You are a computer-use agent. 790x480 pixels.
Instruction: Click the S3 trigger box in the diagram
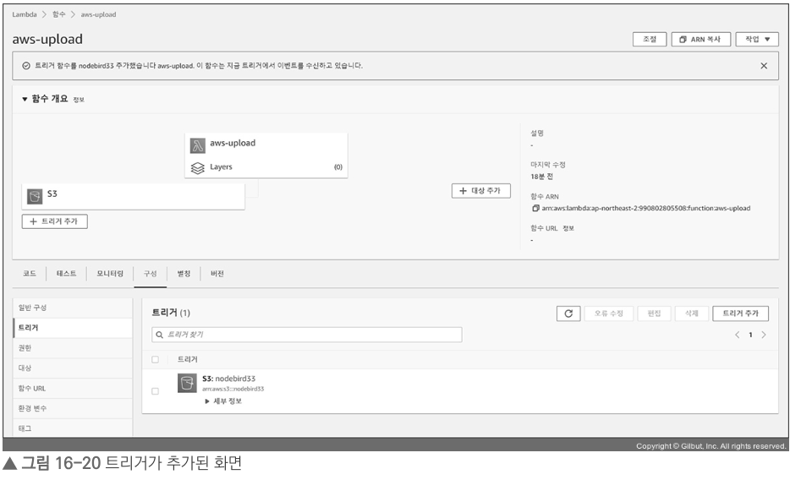click(x=133, y=196)
